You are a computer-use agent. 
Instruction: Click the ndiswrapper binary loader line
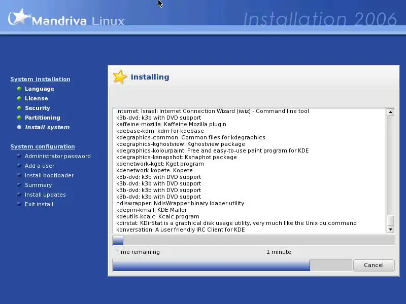(180, 204)
